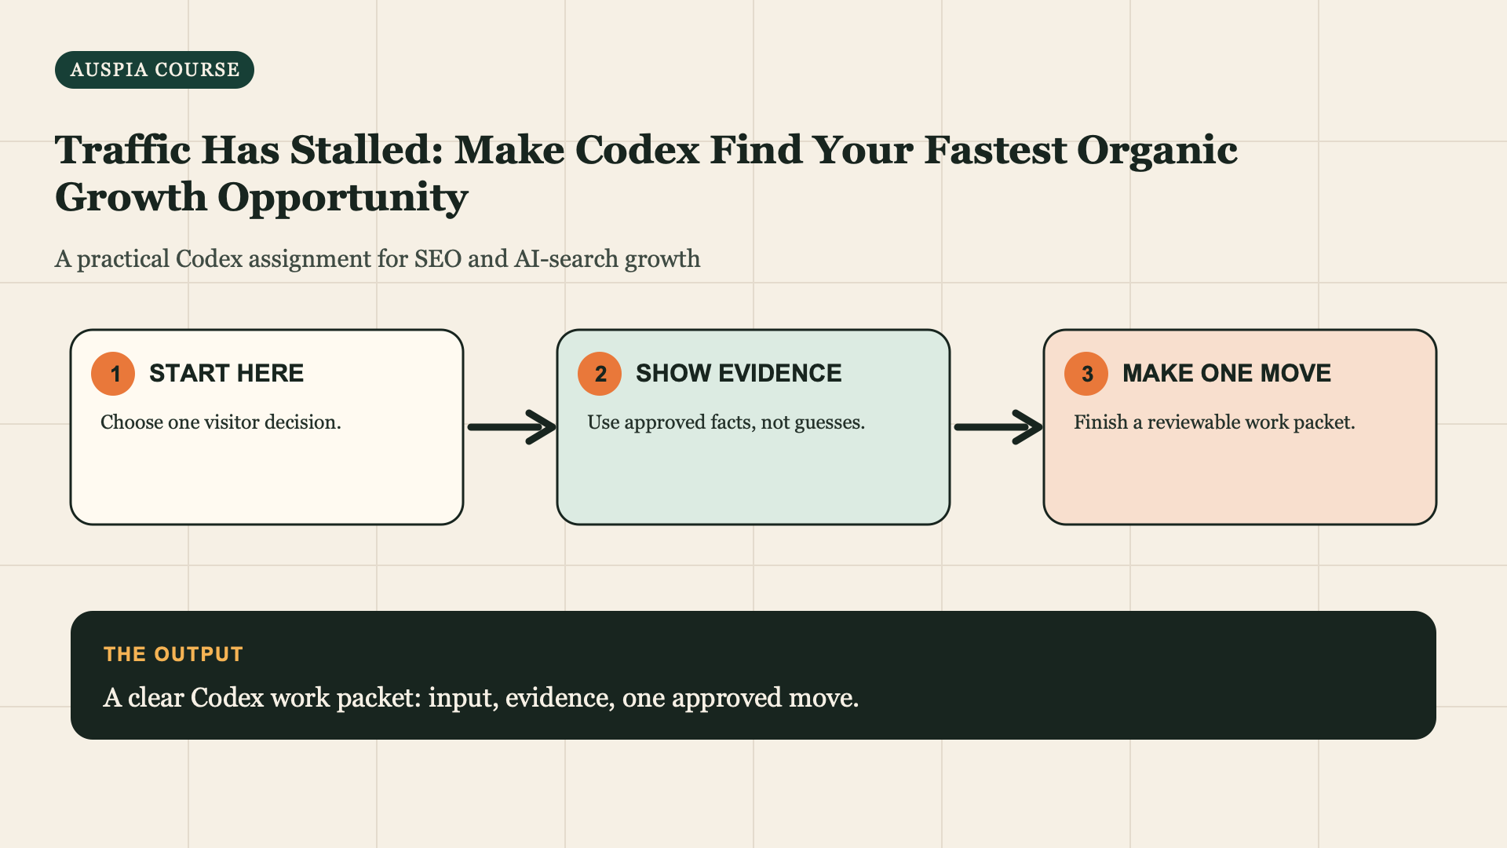Click the arrow between steps 2 and 3
The image size is (1507, 848).
click(x=998, y=427)
